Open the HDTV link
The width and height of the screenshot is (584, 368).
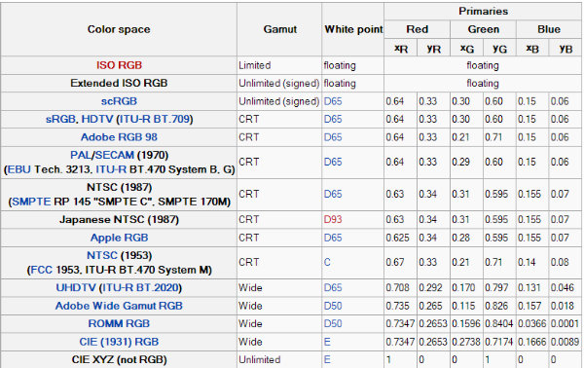pyautogui.click(x=96, y=119)
